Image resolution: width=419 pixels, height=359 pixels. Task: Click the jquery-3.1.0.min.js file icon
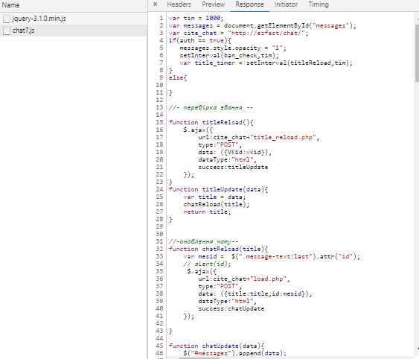[7, 19]
